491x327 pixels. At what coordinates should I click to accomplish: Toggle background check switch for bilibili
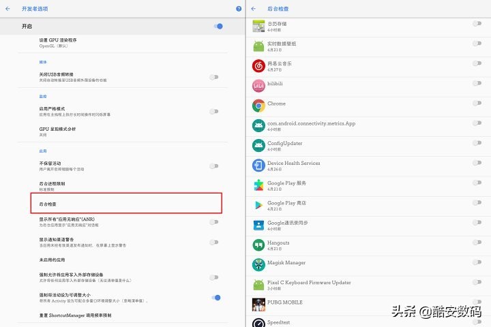[x=477, y=83]
